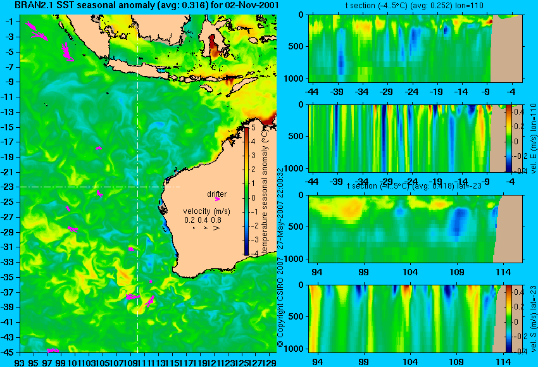Click the 'vel. E (m/s) lon=110' axis label

[x=533, y=138]
